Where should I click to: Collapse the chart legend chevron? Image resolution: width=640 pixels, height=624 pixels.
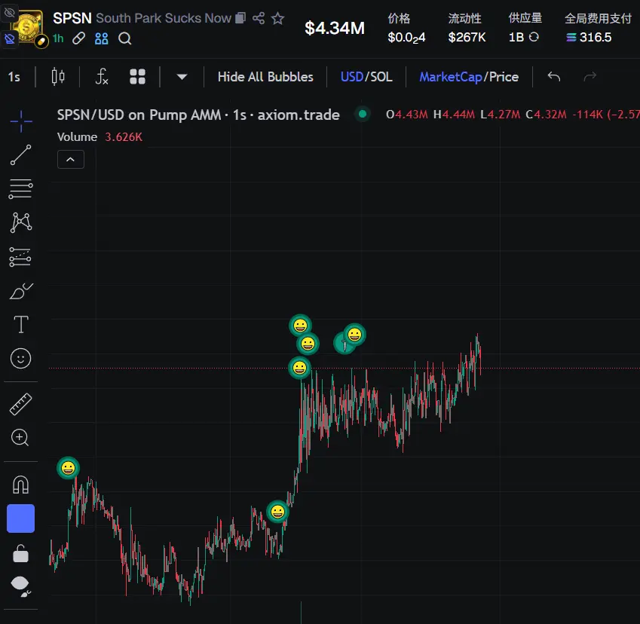(x=71, y=159)
